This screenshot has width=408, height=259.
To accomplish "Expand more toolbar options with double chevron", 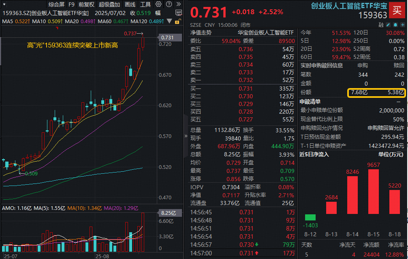I will [x=179, y=4].
